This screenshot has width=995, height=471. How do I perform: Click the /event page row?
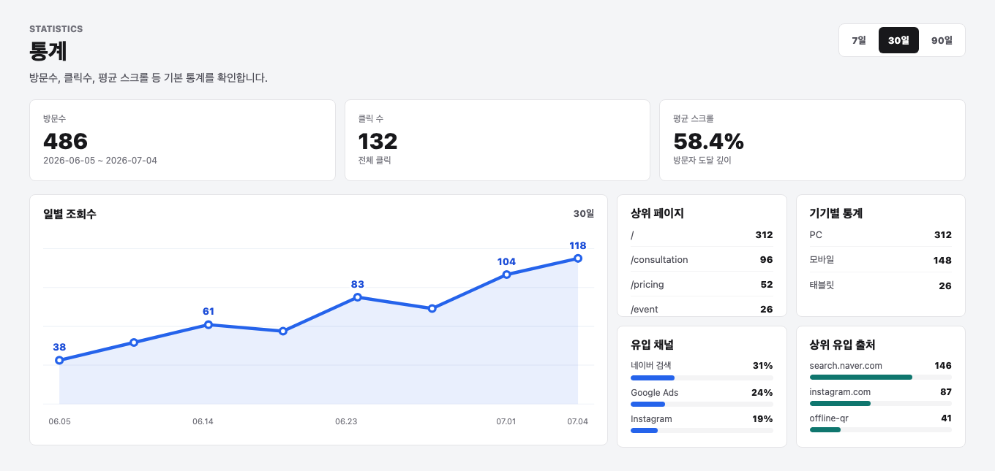click(702, 310)
